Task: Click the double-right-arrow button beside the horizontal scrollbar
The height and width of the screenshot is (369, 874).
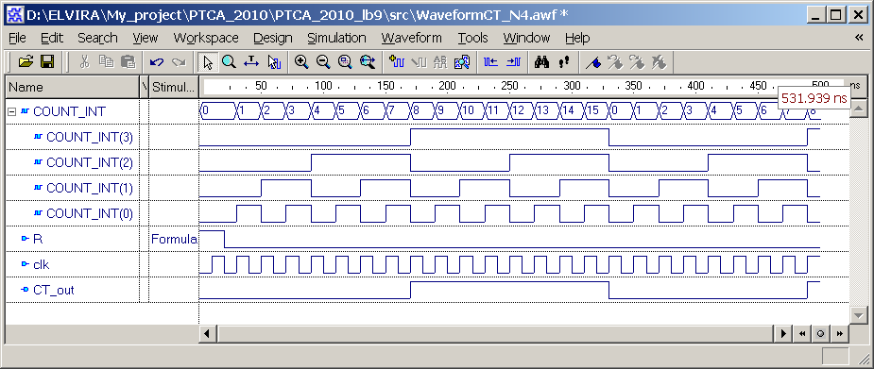Action: [x=839, y=334]
